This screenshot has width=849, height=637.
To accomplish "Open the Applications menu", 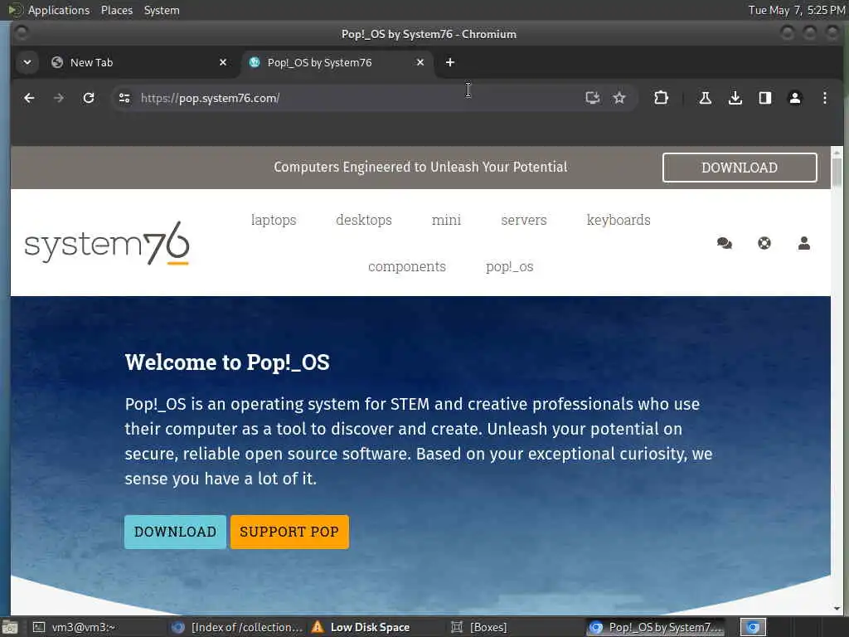I will (x=59, y=10).
